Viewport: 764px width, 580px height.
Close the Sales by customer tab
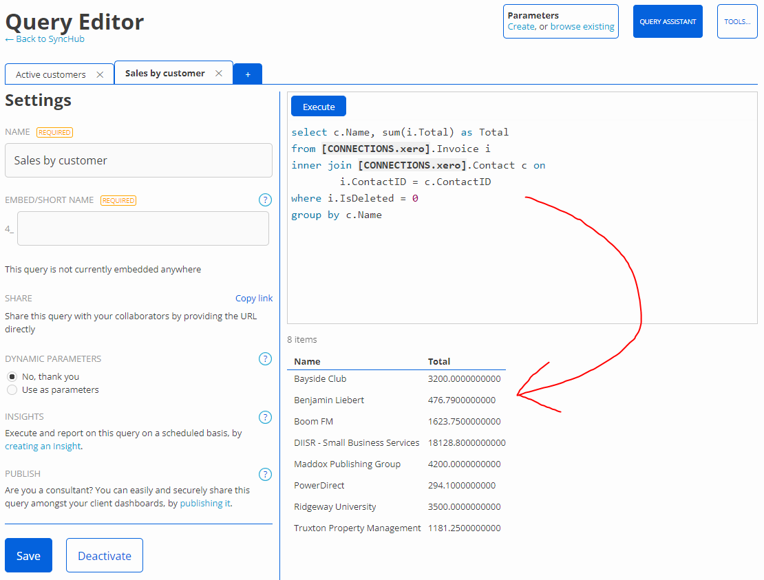[x=219, y=73]
